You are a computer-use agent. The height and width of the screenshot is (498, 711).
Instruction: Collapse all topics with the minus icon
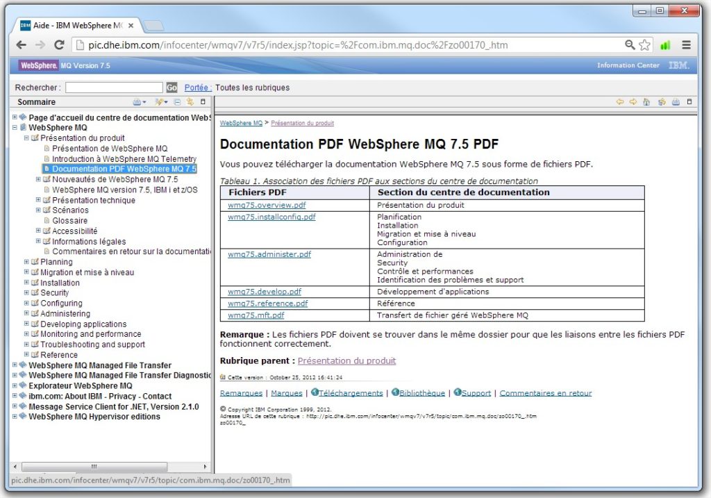[178, 101]
